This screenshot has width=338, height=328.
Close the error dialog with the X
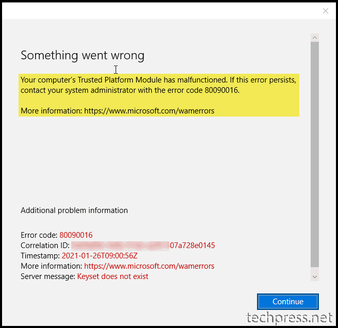(325, 11)
